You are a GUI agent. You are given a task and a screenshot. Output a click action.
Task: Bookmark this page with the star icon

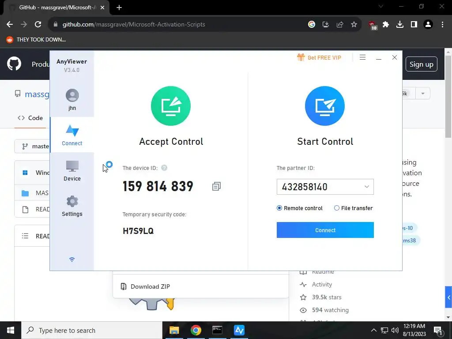click(354, 25)
